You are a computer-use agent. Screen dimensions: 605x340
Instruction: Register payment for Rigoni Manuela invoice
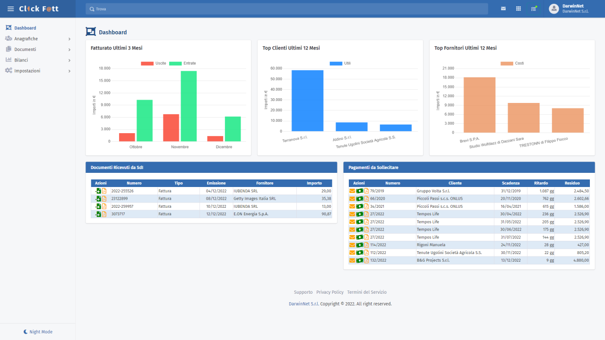click(359, 245)
